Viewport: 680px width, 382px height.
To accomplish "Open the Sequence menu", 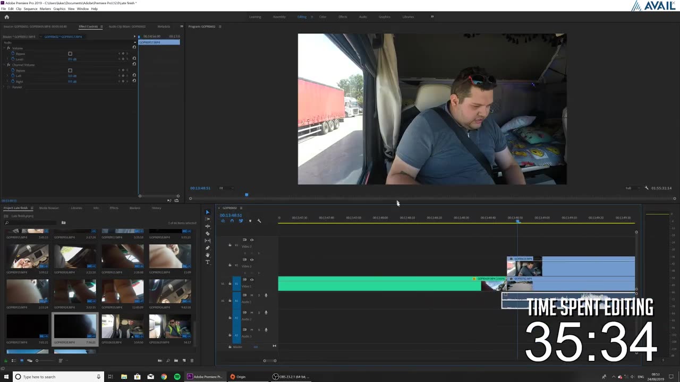I will point(30,9).
